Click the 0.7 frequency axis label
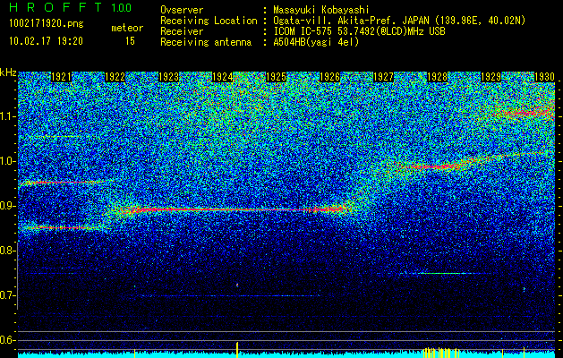 click(7, 295)
